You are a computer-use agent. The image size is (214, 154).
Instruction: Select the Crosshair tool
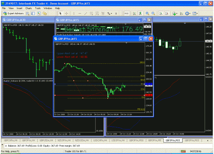(x=67, y=13)
